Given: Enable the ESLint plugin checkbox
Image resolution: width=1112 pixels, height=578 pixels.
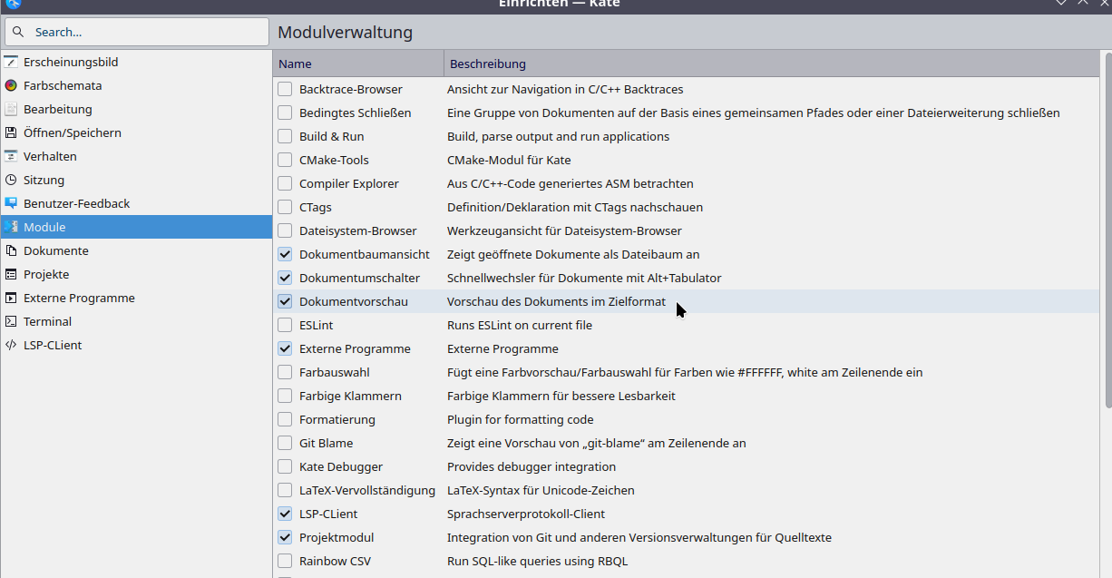Looking at the screenshot, I should [x=285, y=325].
